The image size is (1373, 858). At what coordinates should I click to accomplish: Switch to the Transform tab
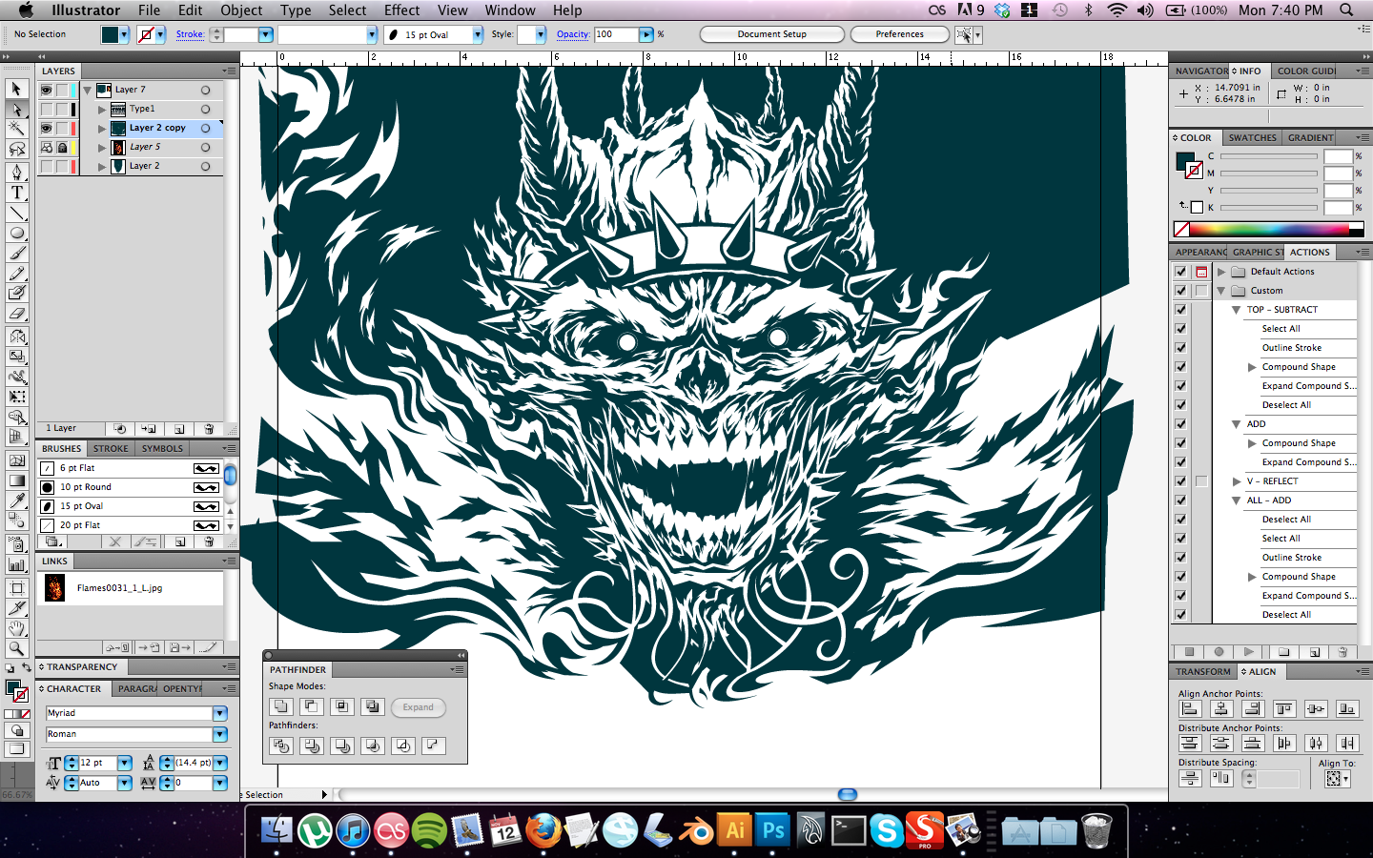pyautogui.click(x=1203, y=671)
